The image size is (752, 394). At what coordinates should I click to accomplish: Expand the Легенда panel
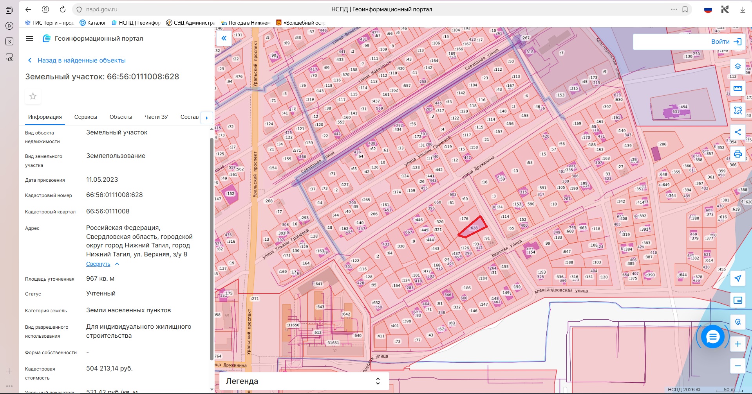coord(304,381)
